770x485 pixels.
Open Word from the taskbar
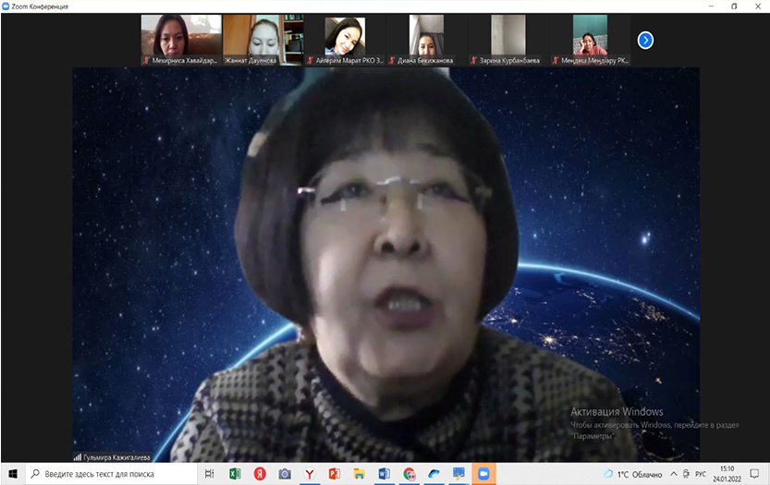pos(384,474)
